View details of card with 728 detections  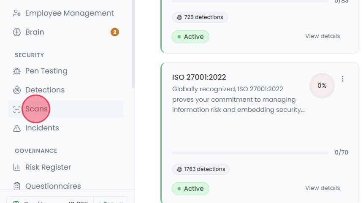[322, 36]
